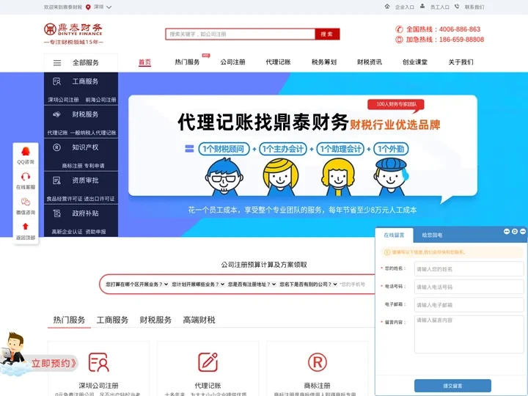Select the 高端财税 tab
Image resolution: width=528 pixels, height=396 pixels.
point(199,320)
